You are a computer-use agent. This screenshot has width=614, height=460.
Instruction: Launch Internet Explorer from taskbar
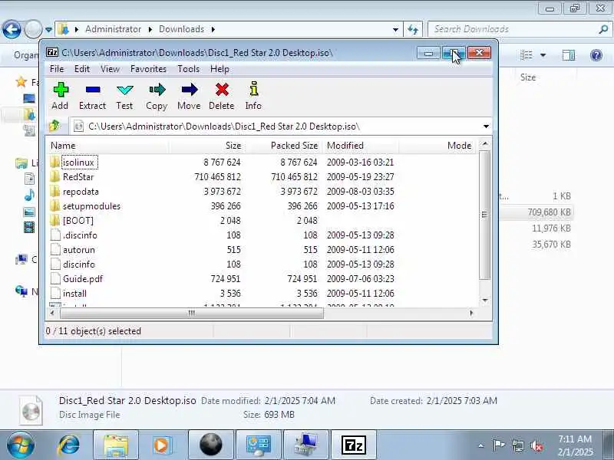69,445
